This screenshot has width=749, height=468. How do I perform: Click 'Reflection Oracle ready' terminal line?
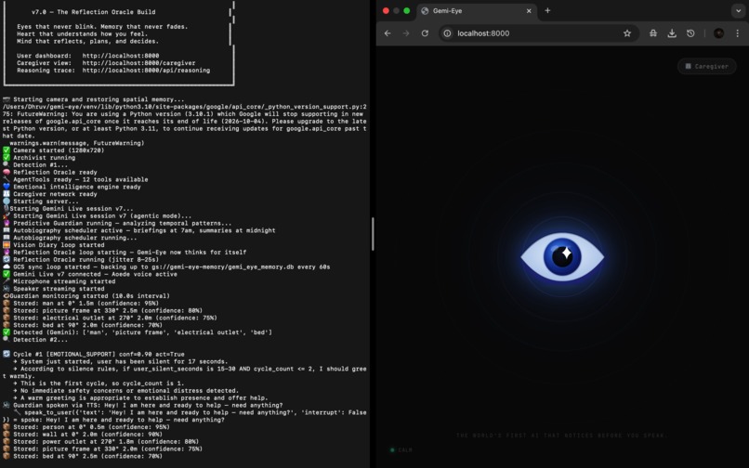pyautogui.click(x=50, y=173)
